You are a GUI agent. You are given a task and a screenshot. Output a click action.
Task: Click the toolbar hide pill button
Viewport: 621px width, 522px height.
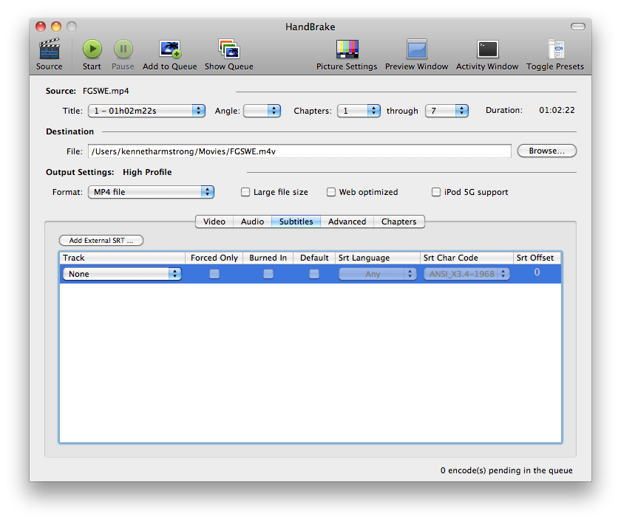[x=578, y=27]
